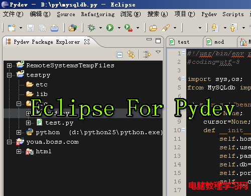Open the Search dropdown arrow

tap(175, 28)
